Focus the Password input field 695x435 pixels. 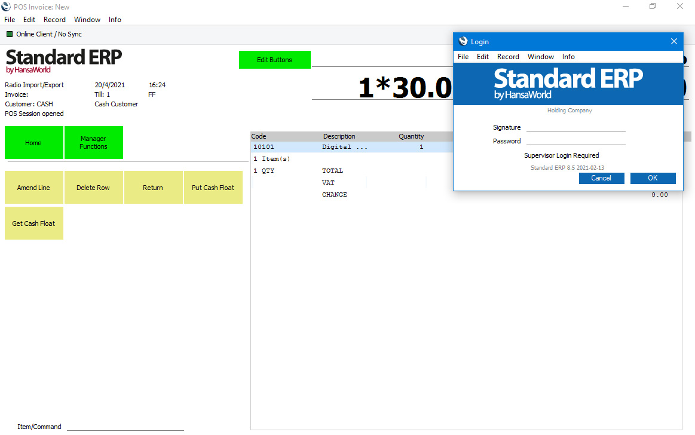coord(575,140)
